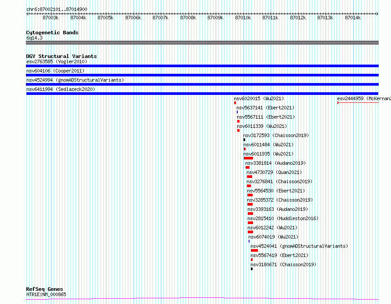
Task: Click the DGV Structural Variants track title
Action: [62, 56]
